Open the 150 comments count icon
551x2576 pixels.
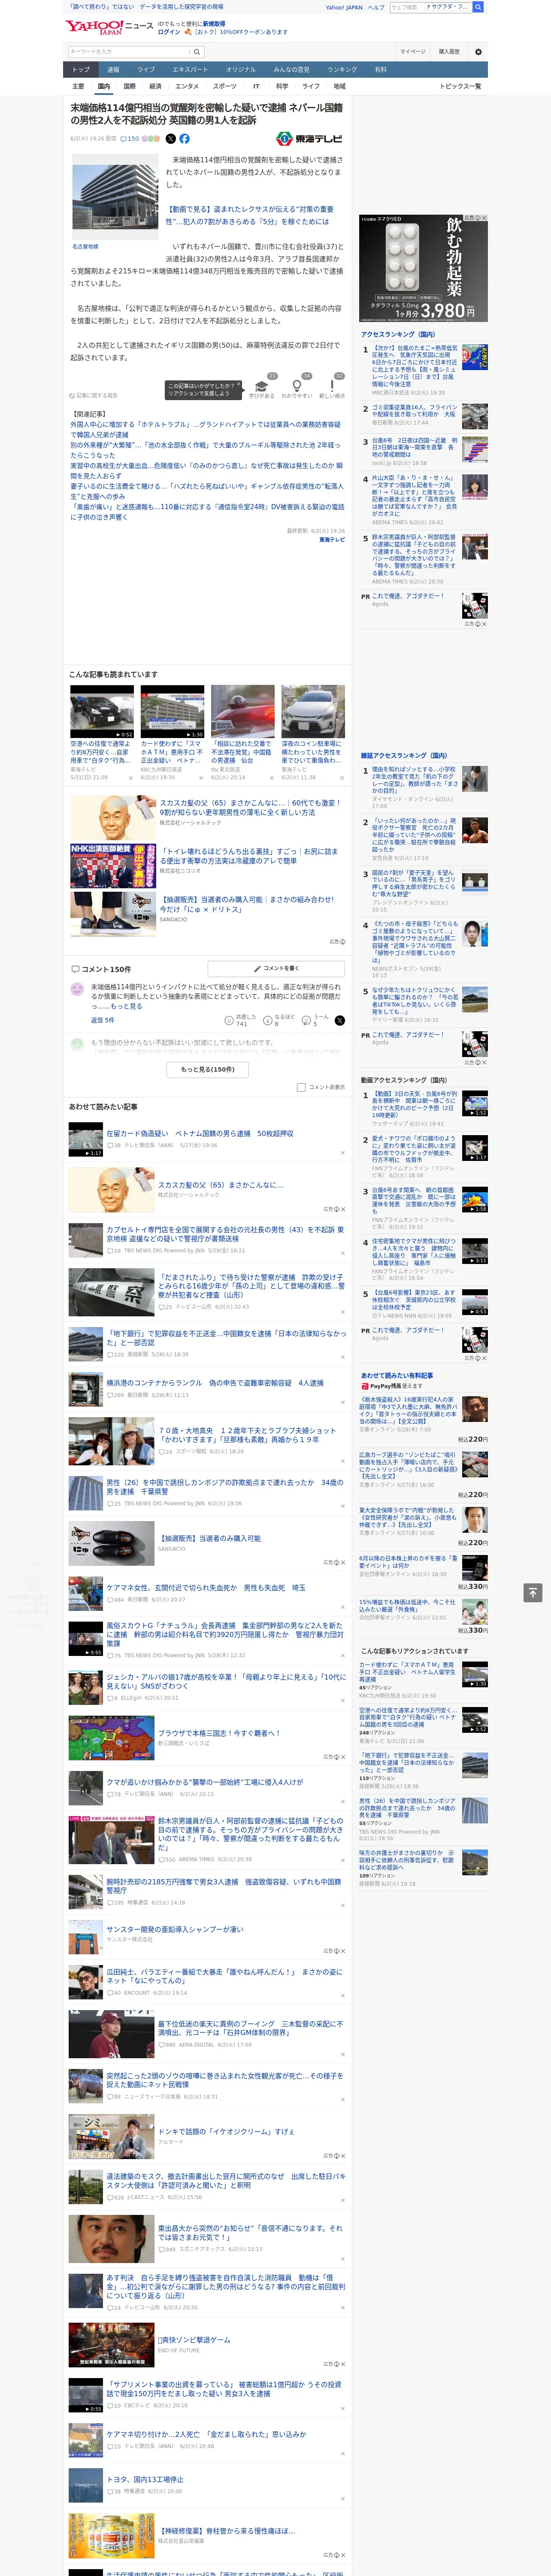tap(131, 139)
